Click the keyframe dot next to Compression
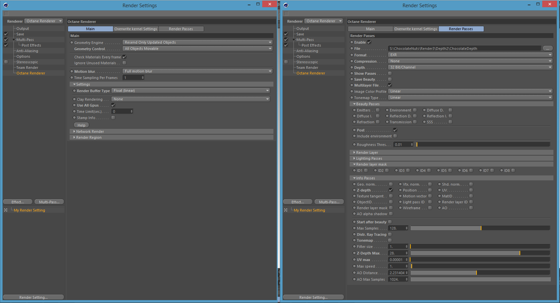 tap(352, 61)
